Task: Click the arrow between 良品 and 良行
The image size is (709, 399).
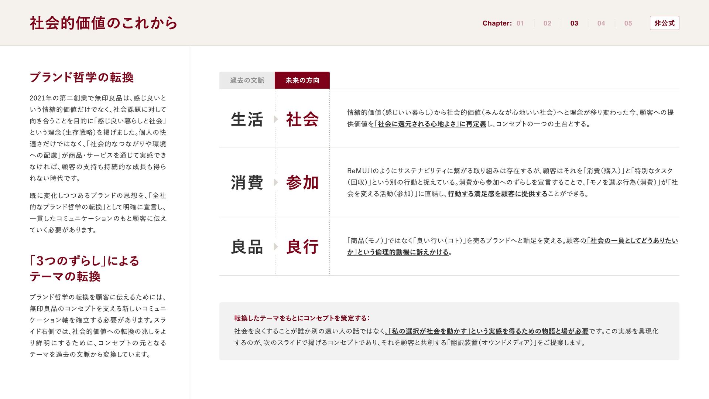Action: pos(275,246)
